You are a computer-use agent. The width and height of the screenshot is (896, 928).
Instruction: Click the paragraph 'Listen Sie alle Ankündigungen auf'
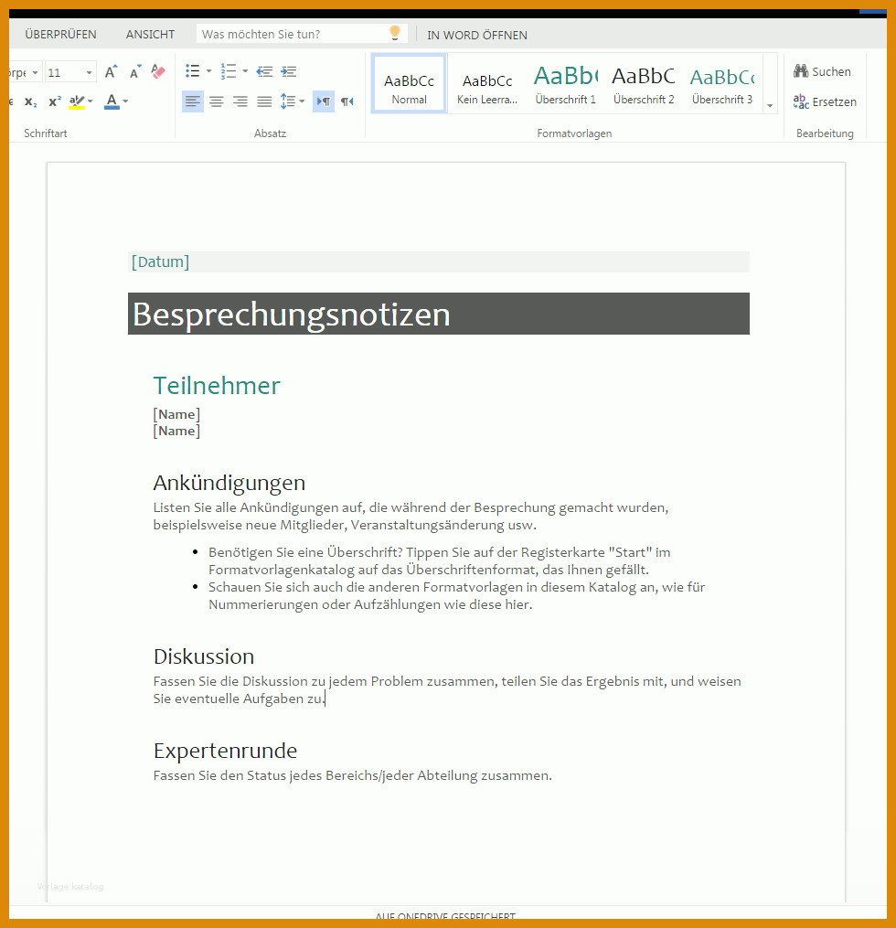(411, 516)
